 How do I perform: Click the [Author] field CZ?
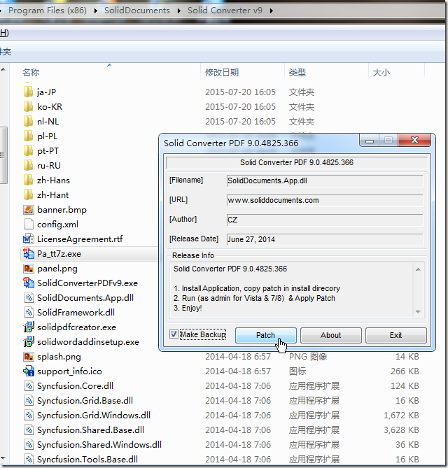[325, 220]
